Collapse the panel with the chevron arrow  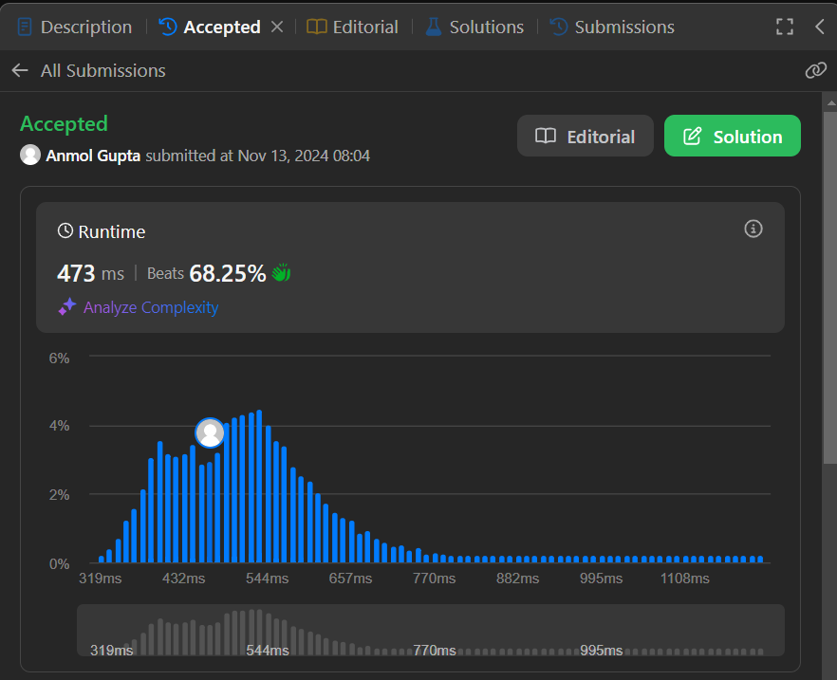click(820, 27)
